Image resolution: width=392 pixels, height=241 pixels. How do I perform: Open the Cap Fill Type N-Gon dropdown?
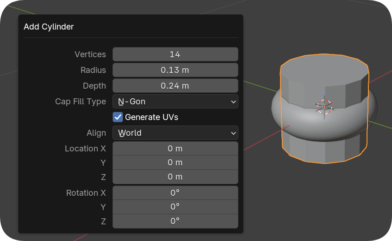pyautogui.click(x=175, y=102)
